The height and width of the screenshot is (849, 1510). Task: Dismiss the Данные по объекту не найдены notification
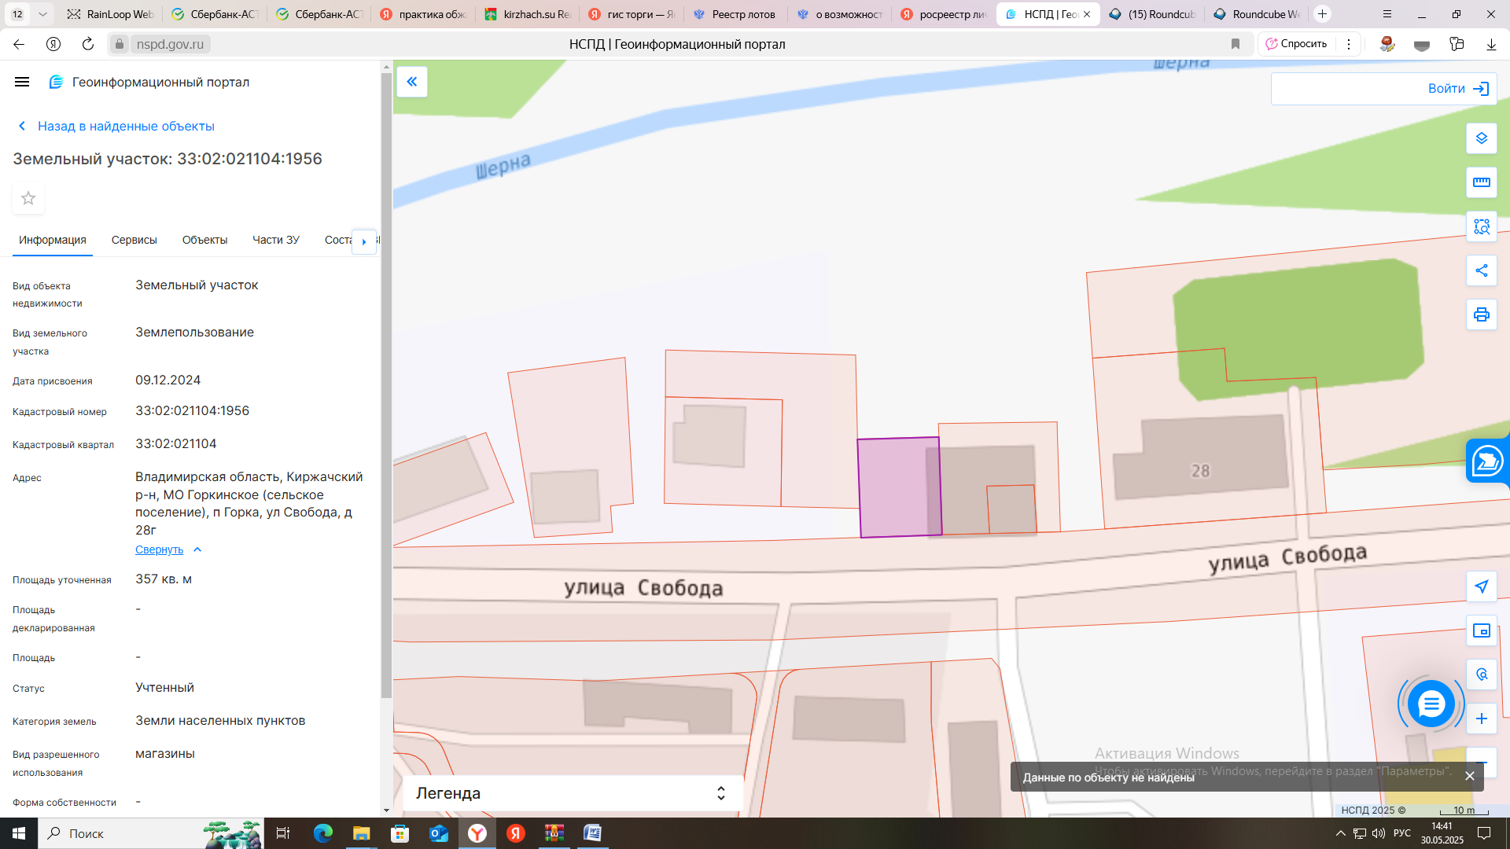(x=1469, y=776)
